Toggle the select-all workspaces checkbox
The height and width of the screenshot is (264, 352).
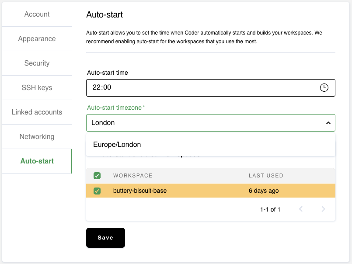coord(97,176)
